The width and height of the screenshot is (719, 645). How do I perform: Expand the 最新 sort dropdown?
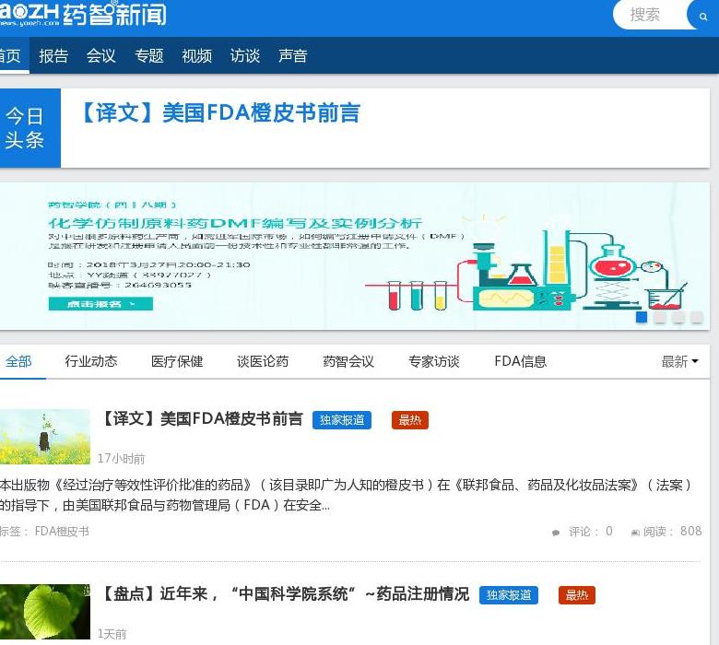pos(679,362)
